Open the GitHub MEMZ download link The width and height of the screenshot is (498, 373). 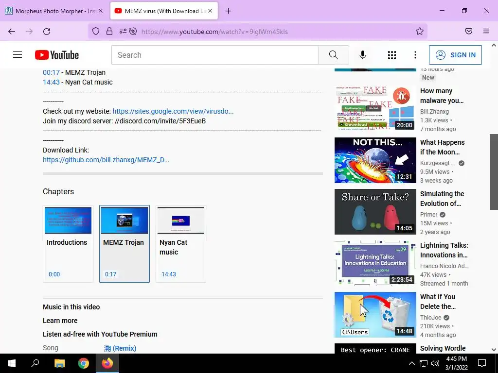pos(106,160)
